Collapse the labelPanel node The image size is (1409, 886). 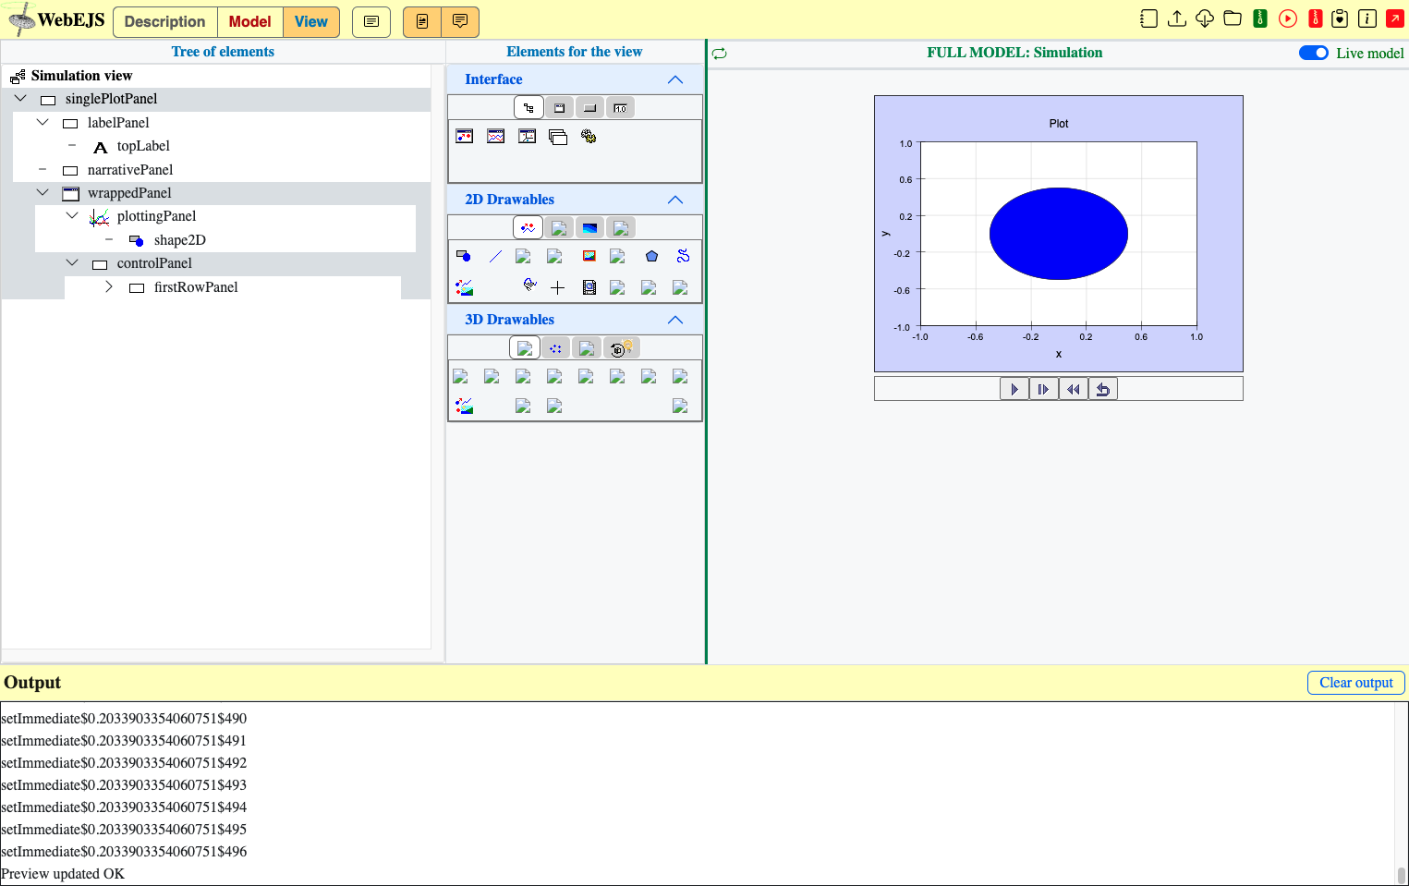[x=43, y=122]
